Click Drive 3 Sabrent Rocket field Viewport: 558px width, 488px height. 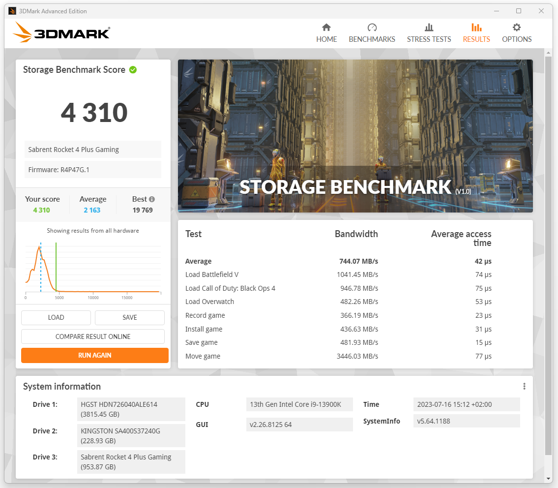coord(131,462)
